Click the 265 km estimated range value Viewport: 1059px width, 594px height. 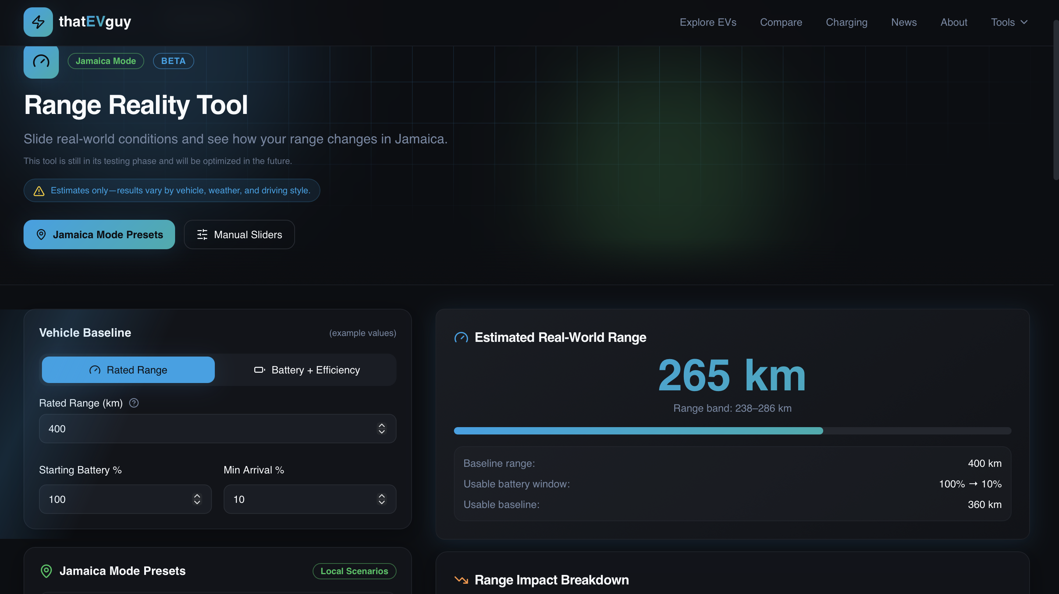[x=732, y=375]
